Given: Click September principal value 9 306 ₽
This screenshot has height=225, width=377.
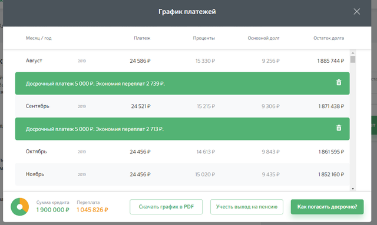Looking at the screenshot, I should 270,106.
